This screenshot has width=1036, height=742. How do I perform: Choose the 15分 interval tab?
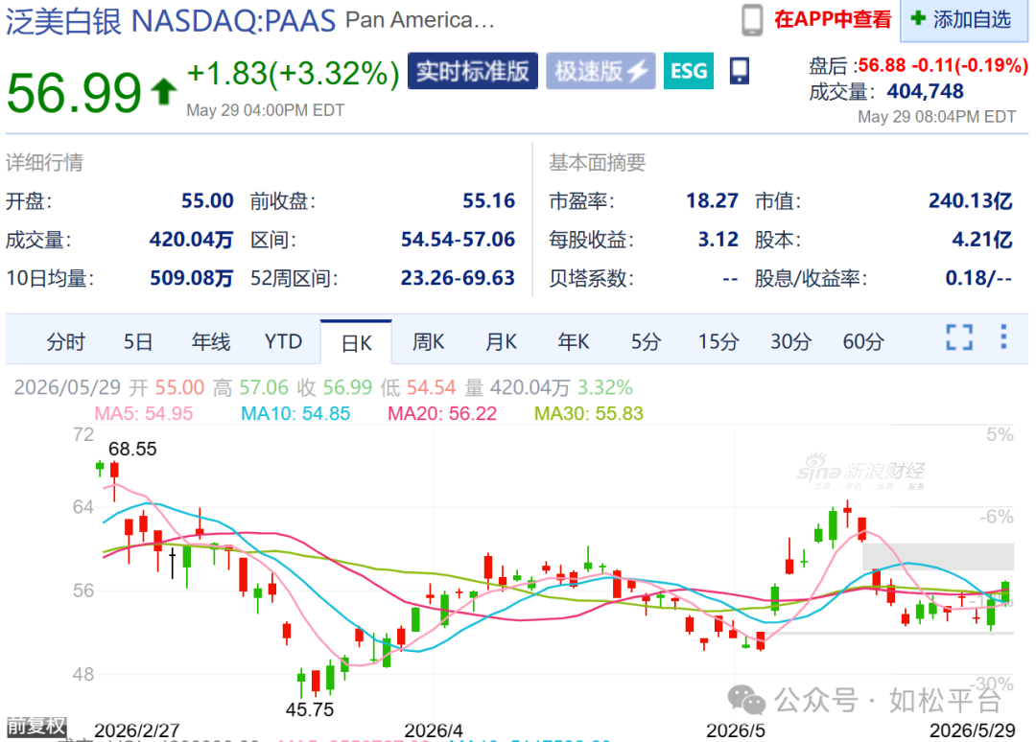point(718,342)
